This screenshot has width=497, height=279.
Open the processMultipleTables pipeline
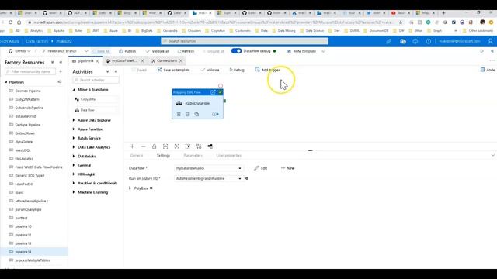(x=33, y=260)
